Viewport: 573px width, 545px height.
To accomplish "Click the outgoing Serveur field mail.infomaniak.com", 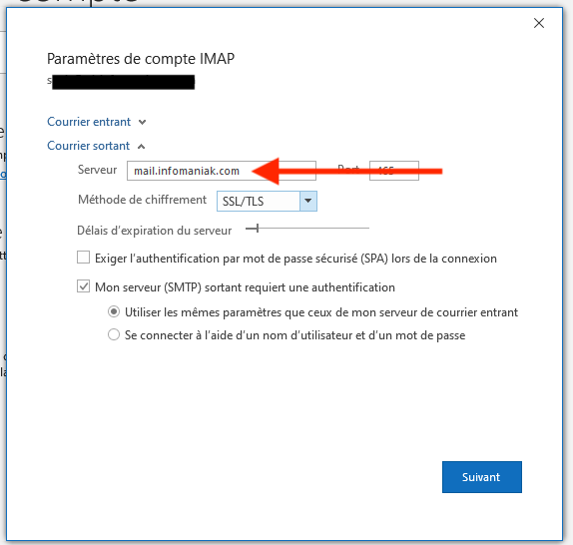I will pos(221,171).
